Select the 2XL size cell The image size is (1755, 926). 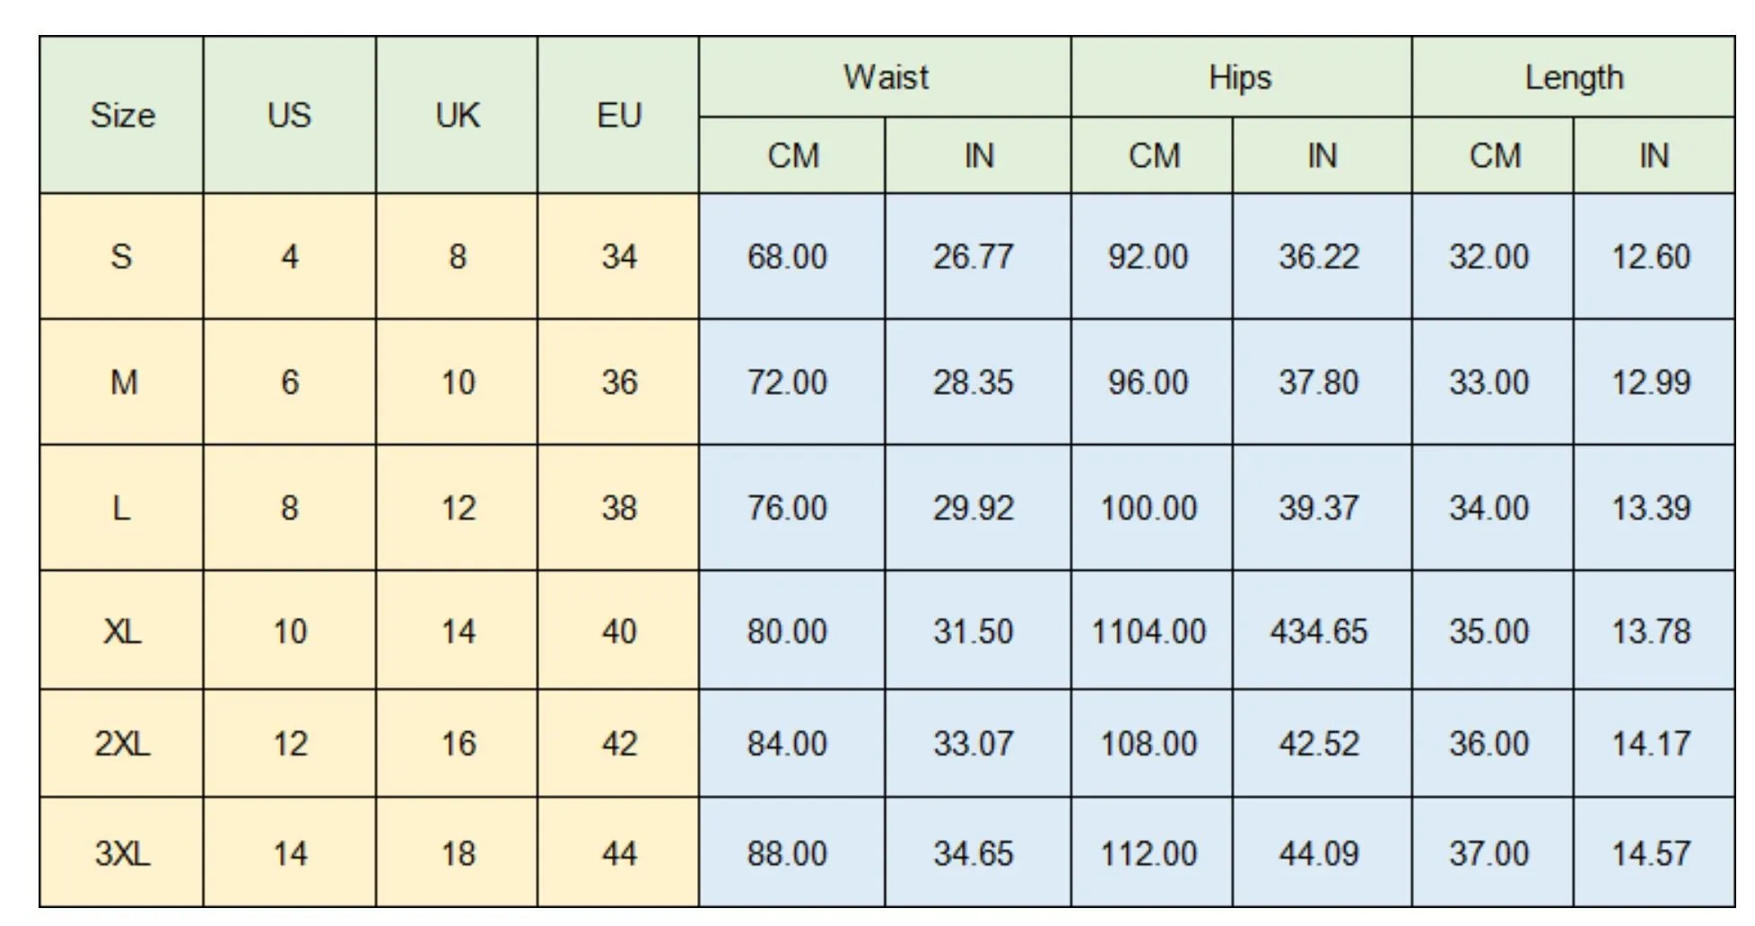point(122,744)
